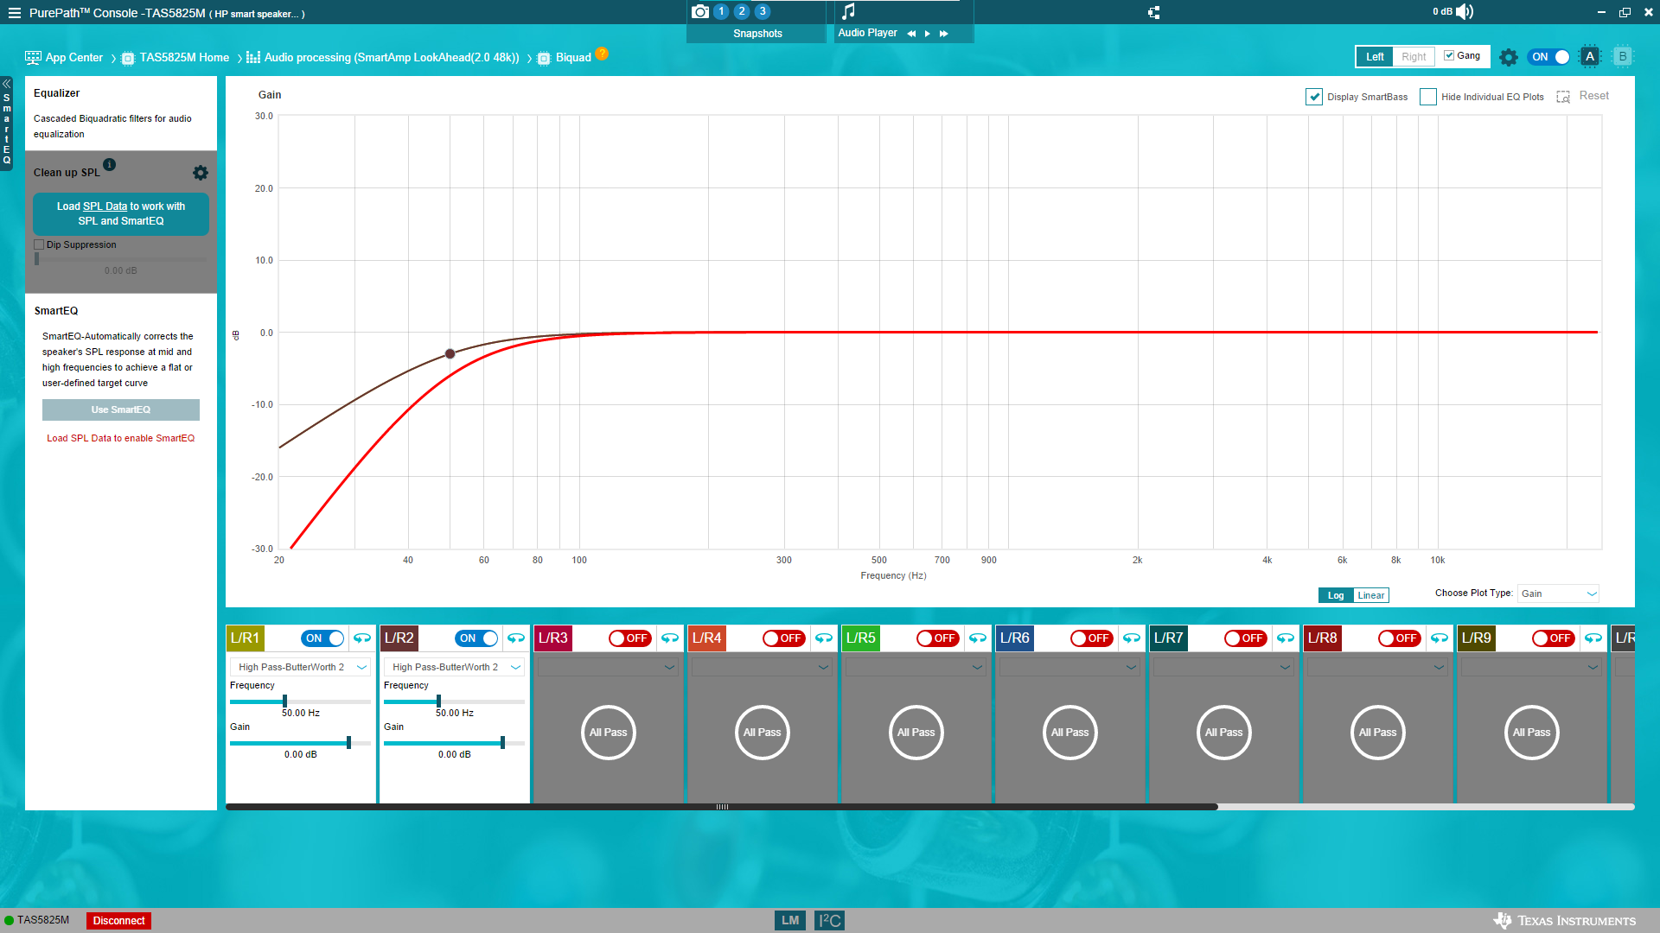
Task: Click the L/R1 link reset icon
Action: (362, 638)
